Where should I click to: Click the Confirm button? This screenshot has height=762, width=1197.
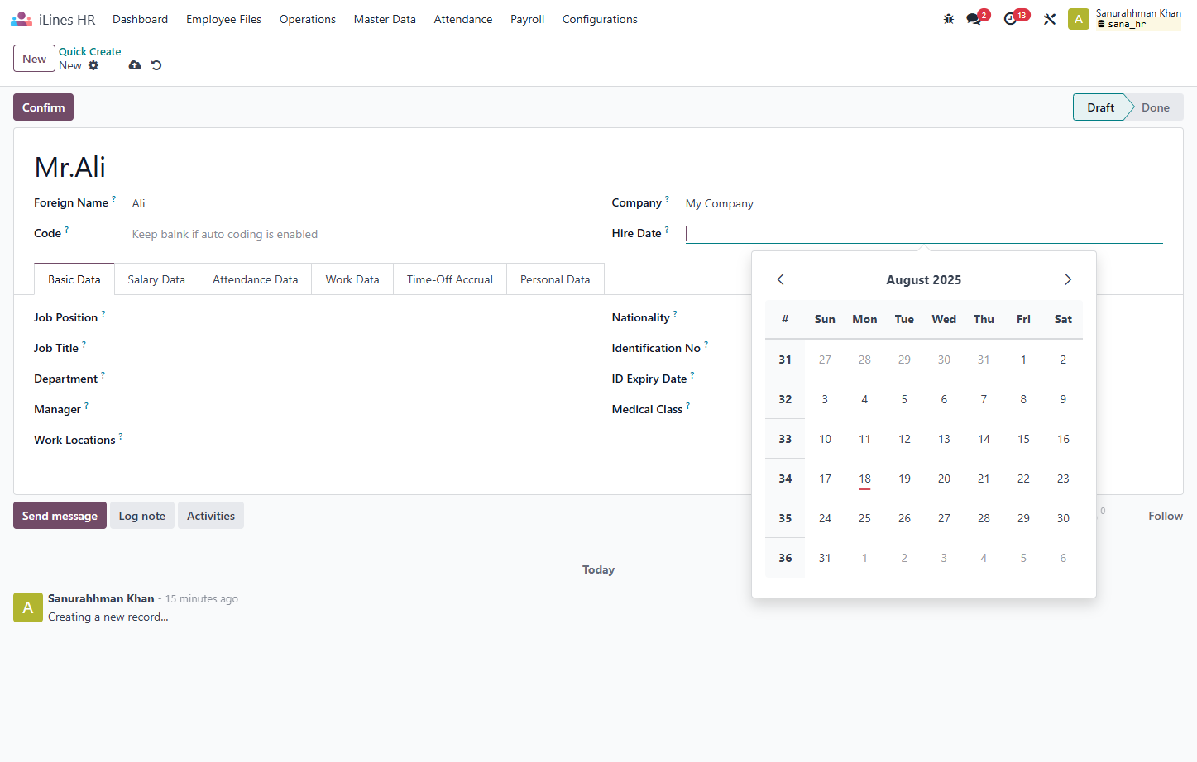43,107
